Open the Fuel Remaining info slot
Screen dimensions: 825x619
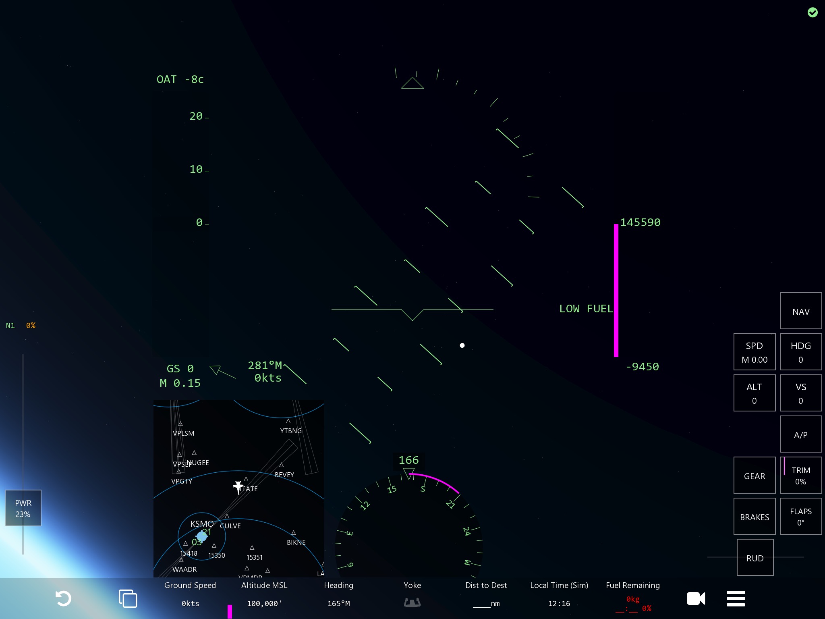(632, 596)
